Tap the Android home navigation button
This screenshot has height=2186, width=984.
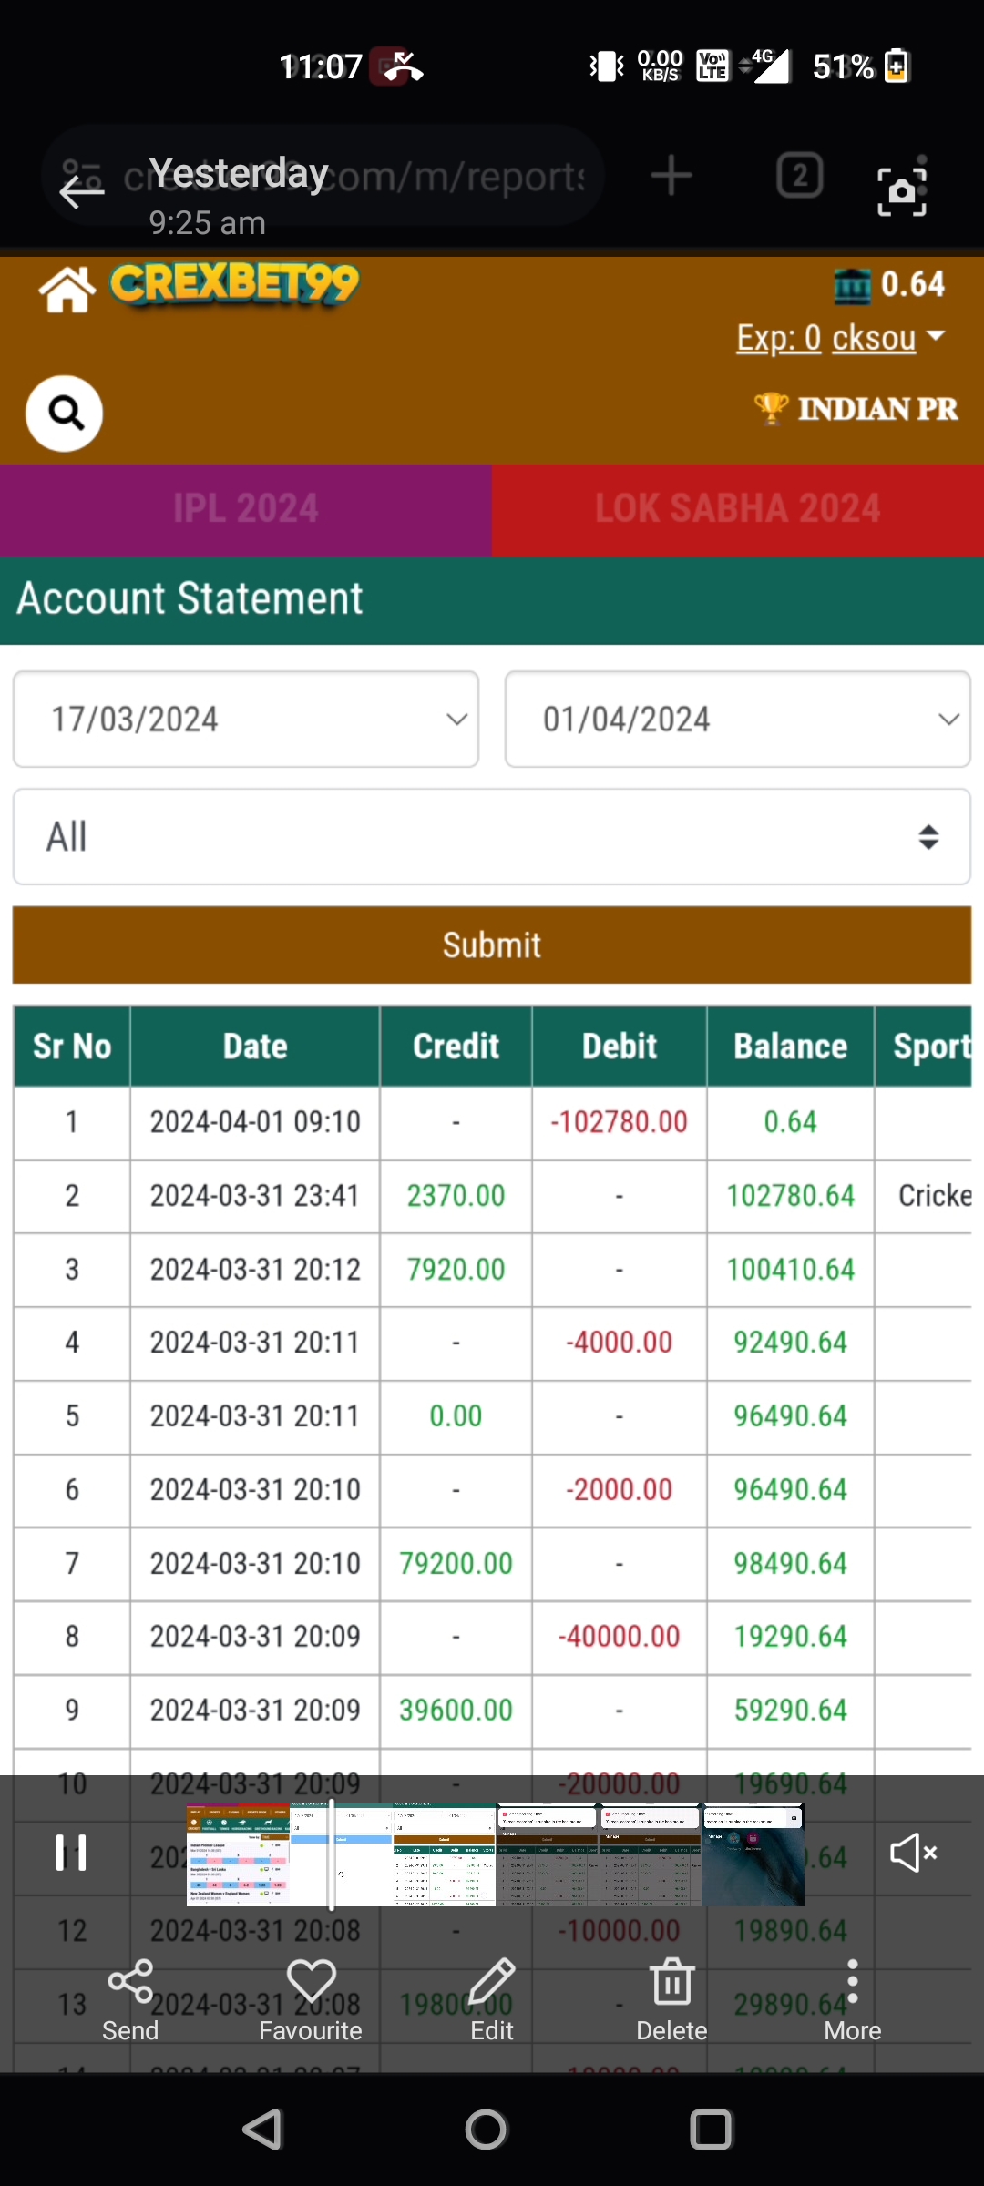point(486,2130)
